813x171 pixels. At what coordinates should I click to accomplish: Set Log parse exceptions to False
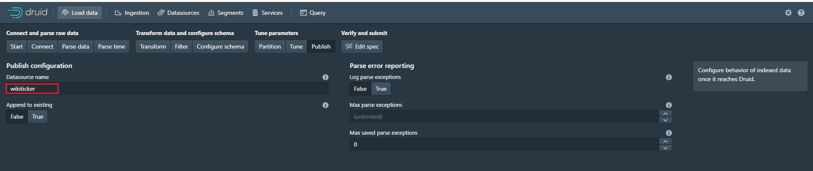click(x=360, y=89)
